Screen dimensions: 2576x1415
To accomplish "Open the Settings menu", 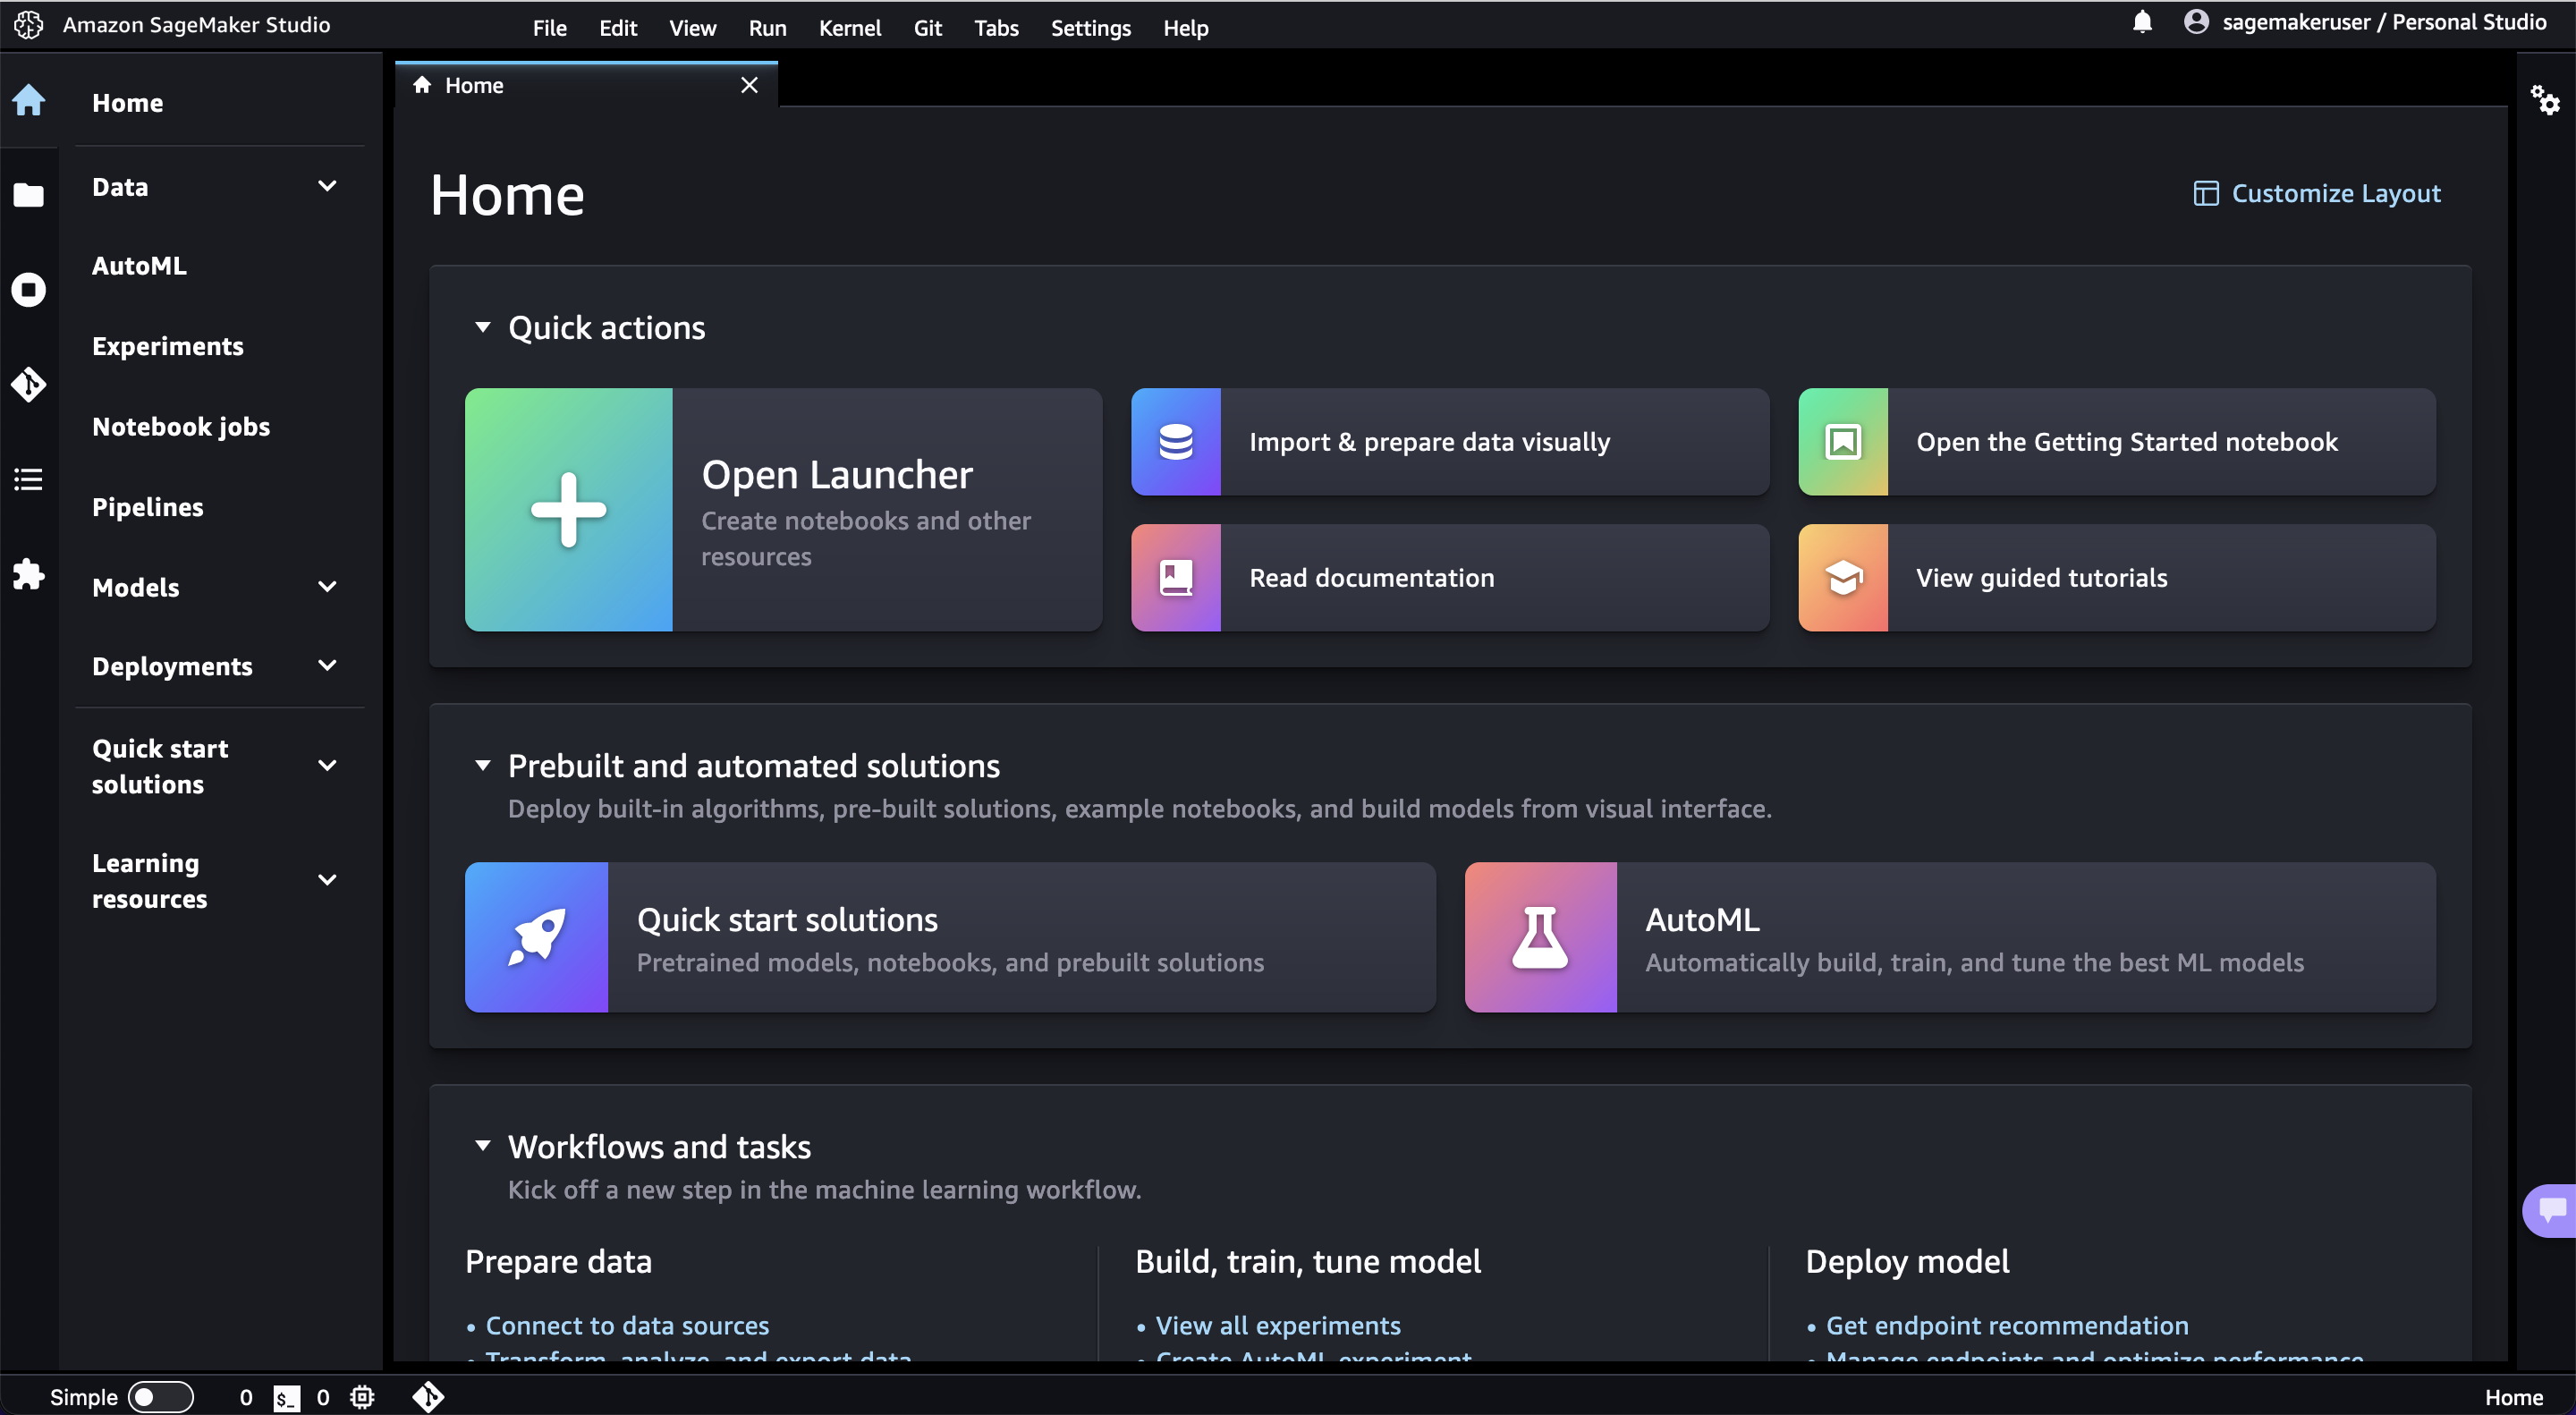I will point(1090,27).
